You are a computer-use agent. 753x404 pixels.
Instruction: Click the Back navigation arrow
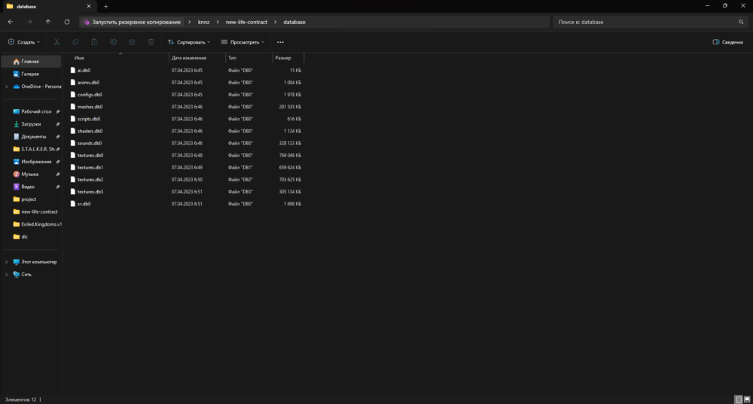coord(11,22)
